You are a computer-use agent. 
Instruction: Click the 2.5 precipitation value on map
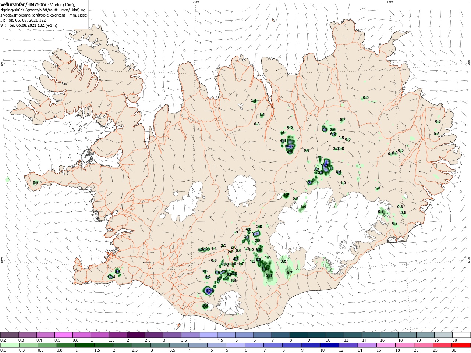223,245
